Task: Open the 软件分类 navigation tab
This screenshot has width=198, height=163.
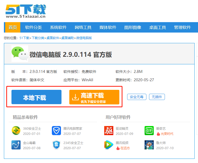Action: pyautogui.click(x=33, y=27)
